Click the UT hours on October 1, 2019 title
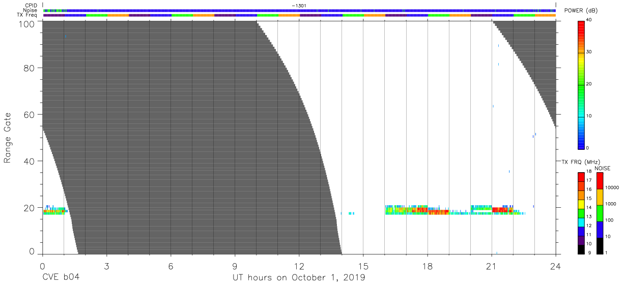The height and width of the screenshot is (288, 625). (299, 278)
